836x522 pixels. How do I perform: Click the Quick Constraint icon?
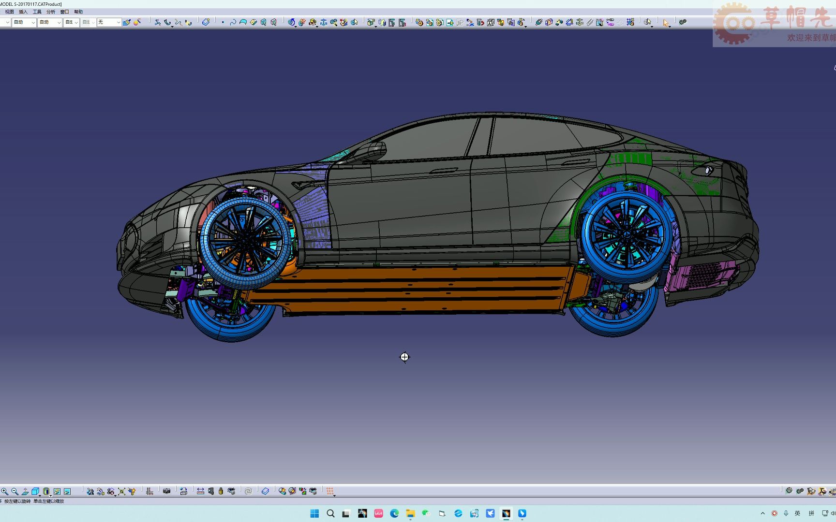600,22
